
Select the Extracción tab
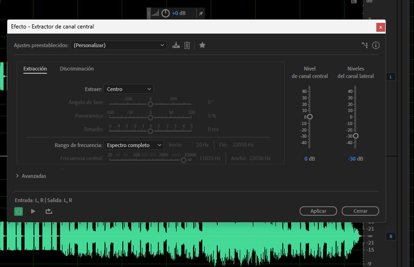point(35,69)
